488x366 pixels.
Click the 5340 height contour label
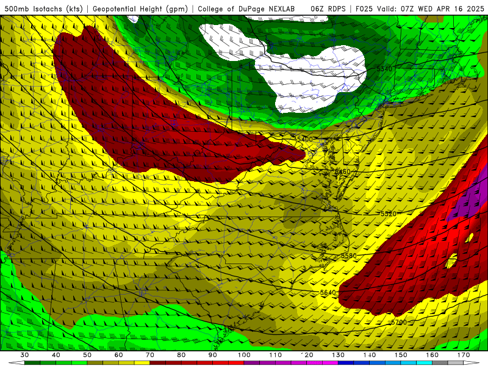pyautogui.click(x=384, y=69)
